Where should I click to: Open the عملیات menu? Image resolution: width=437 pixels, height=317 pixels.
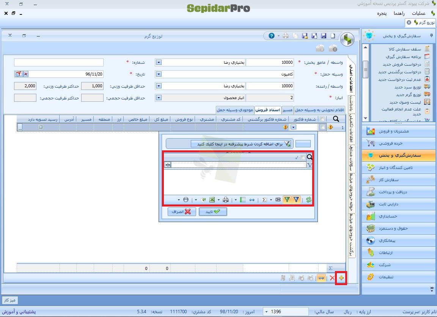419,13
